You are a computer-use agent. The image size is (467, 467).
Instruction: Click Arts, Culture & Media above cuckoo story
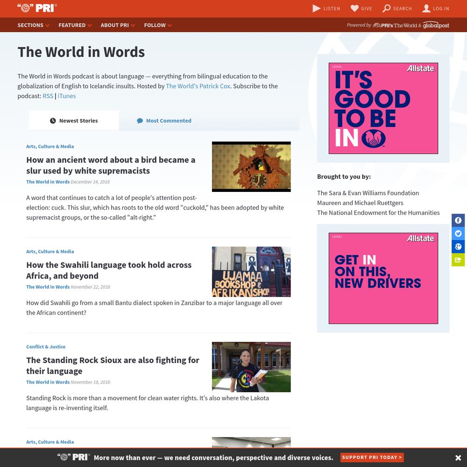tap(50, 146)
